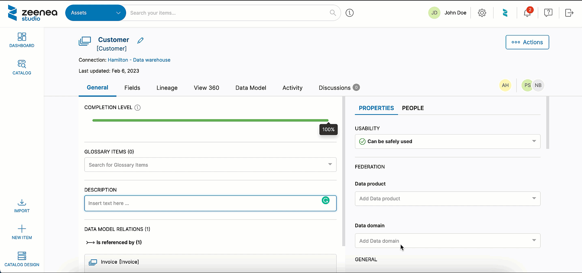Open the Actions button
Image resolution: width=582 pixels, height=273 pixels.
[x=527, y=42]
